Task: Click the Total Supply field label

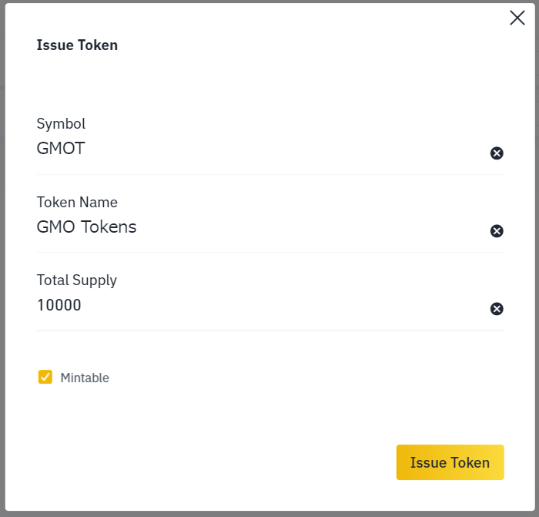Action: (77, 280)
